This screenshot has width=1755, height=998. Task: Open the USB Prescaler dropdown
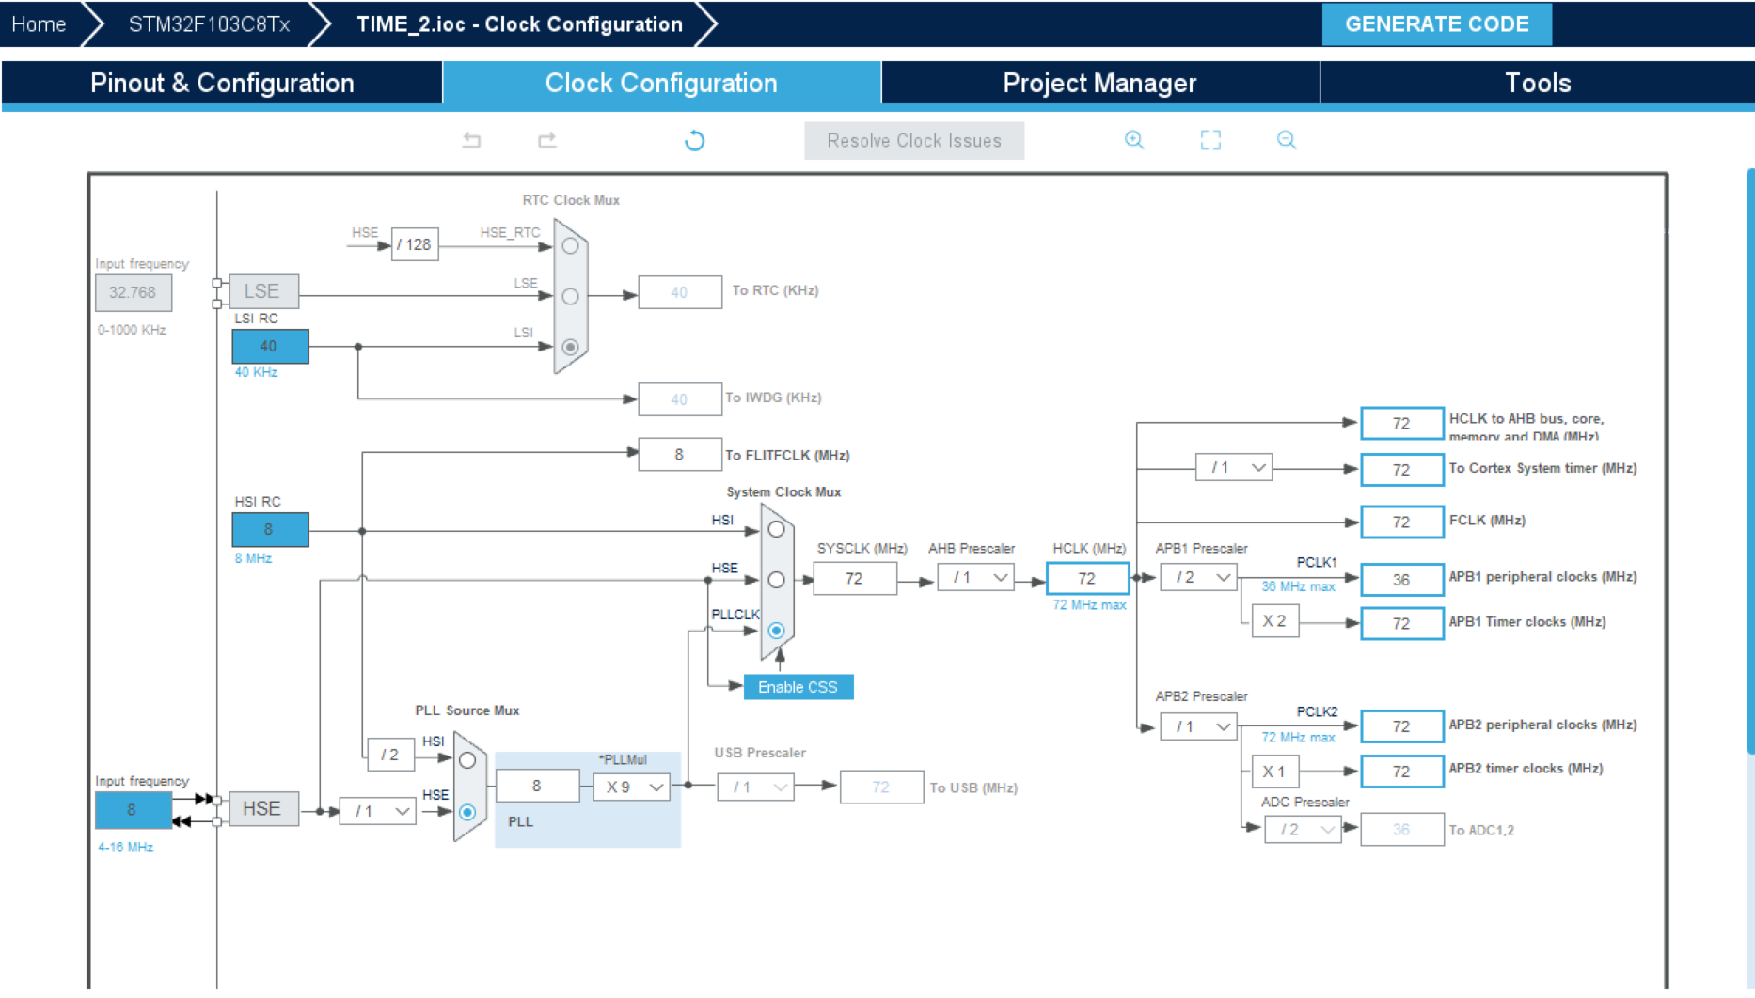point(756,787)
